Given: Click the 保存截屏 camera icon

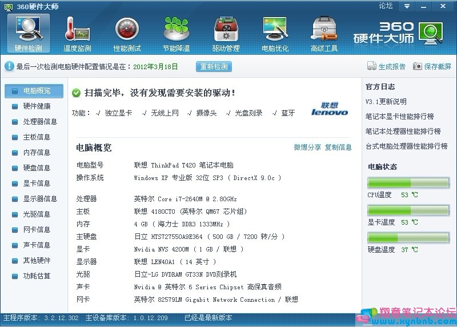Looking at the screenshot, I should tap(418, 66).
